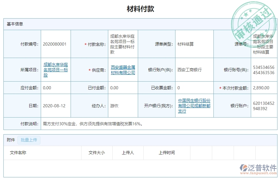This screenshot has width=280, height=178.
Task: Click the 已付金额 field label
Action: coord(97,88)
